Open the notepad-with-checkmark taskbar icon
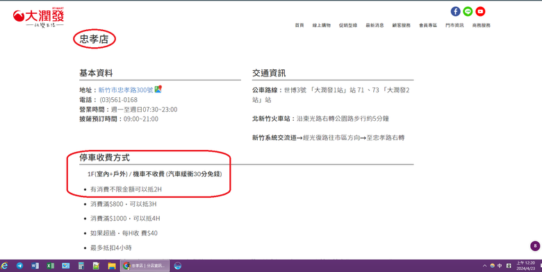This screenshot has height=272, width=542. click(96, 266)
